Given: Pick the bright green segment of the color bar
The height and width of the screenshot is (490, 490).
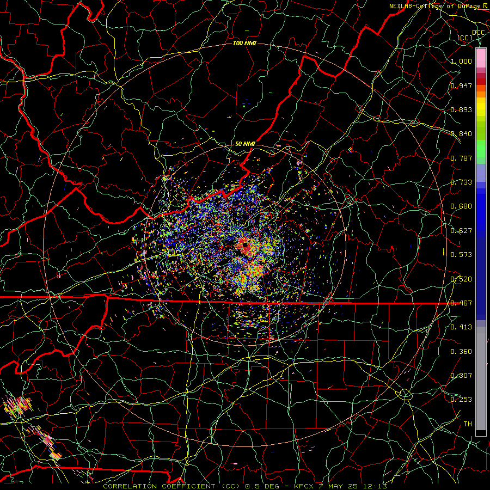Looking at the screenshot, I should click(481, 149).
